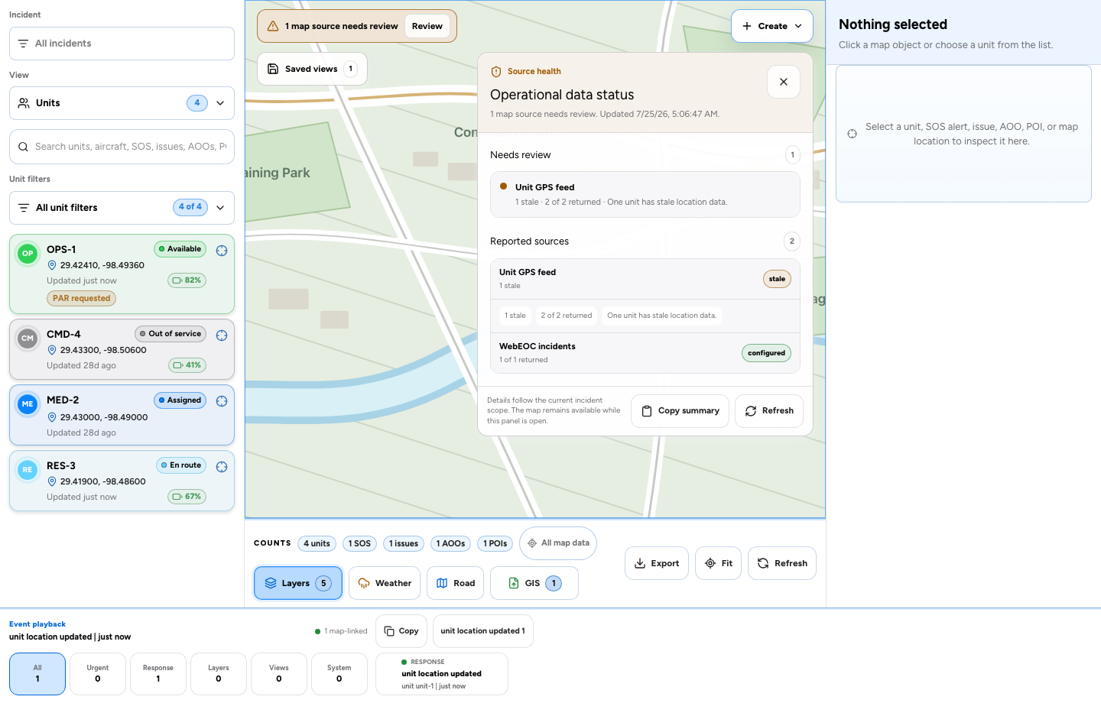Click the CM avatar for CMD-4
1101x703 pixels.
[x=28, y=339]
